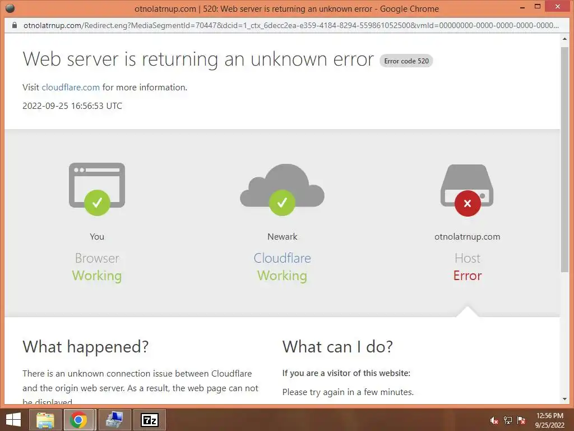Open File Explorer from the taskbar
The image size is (574, 431).
click(45, 420)
